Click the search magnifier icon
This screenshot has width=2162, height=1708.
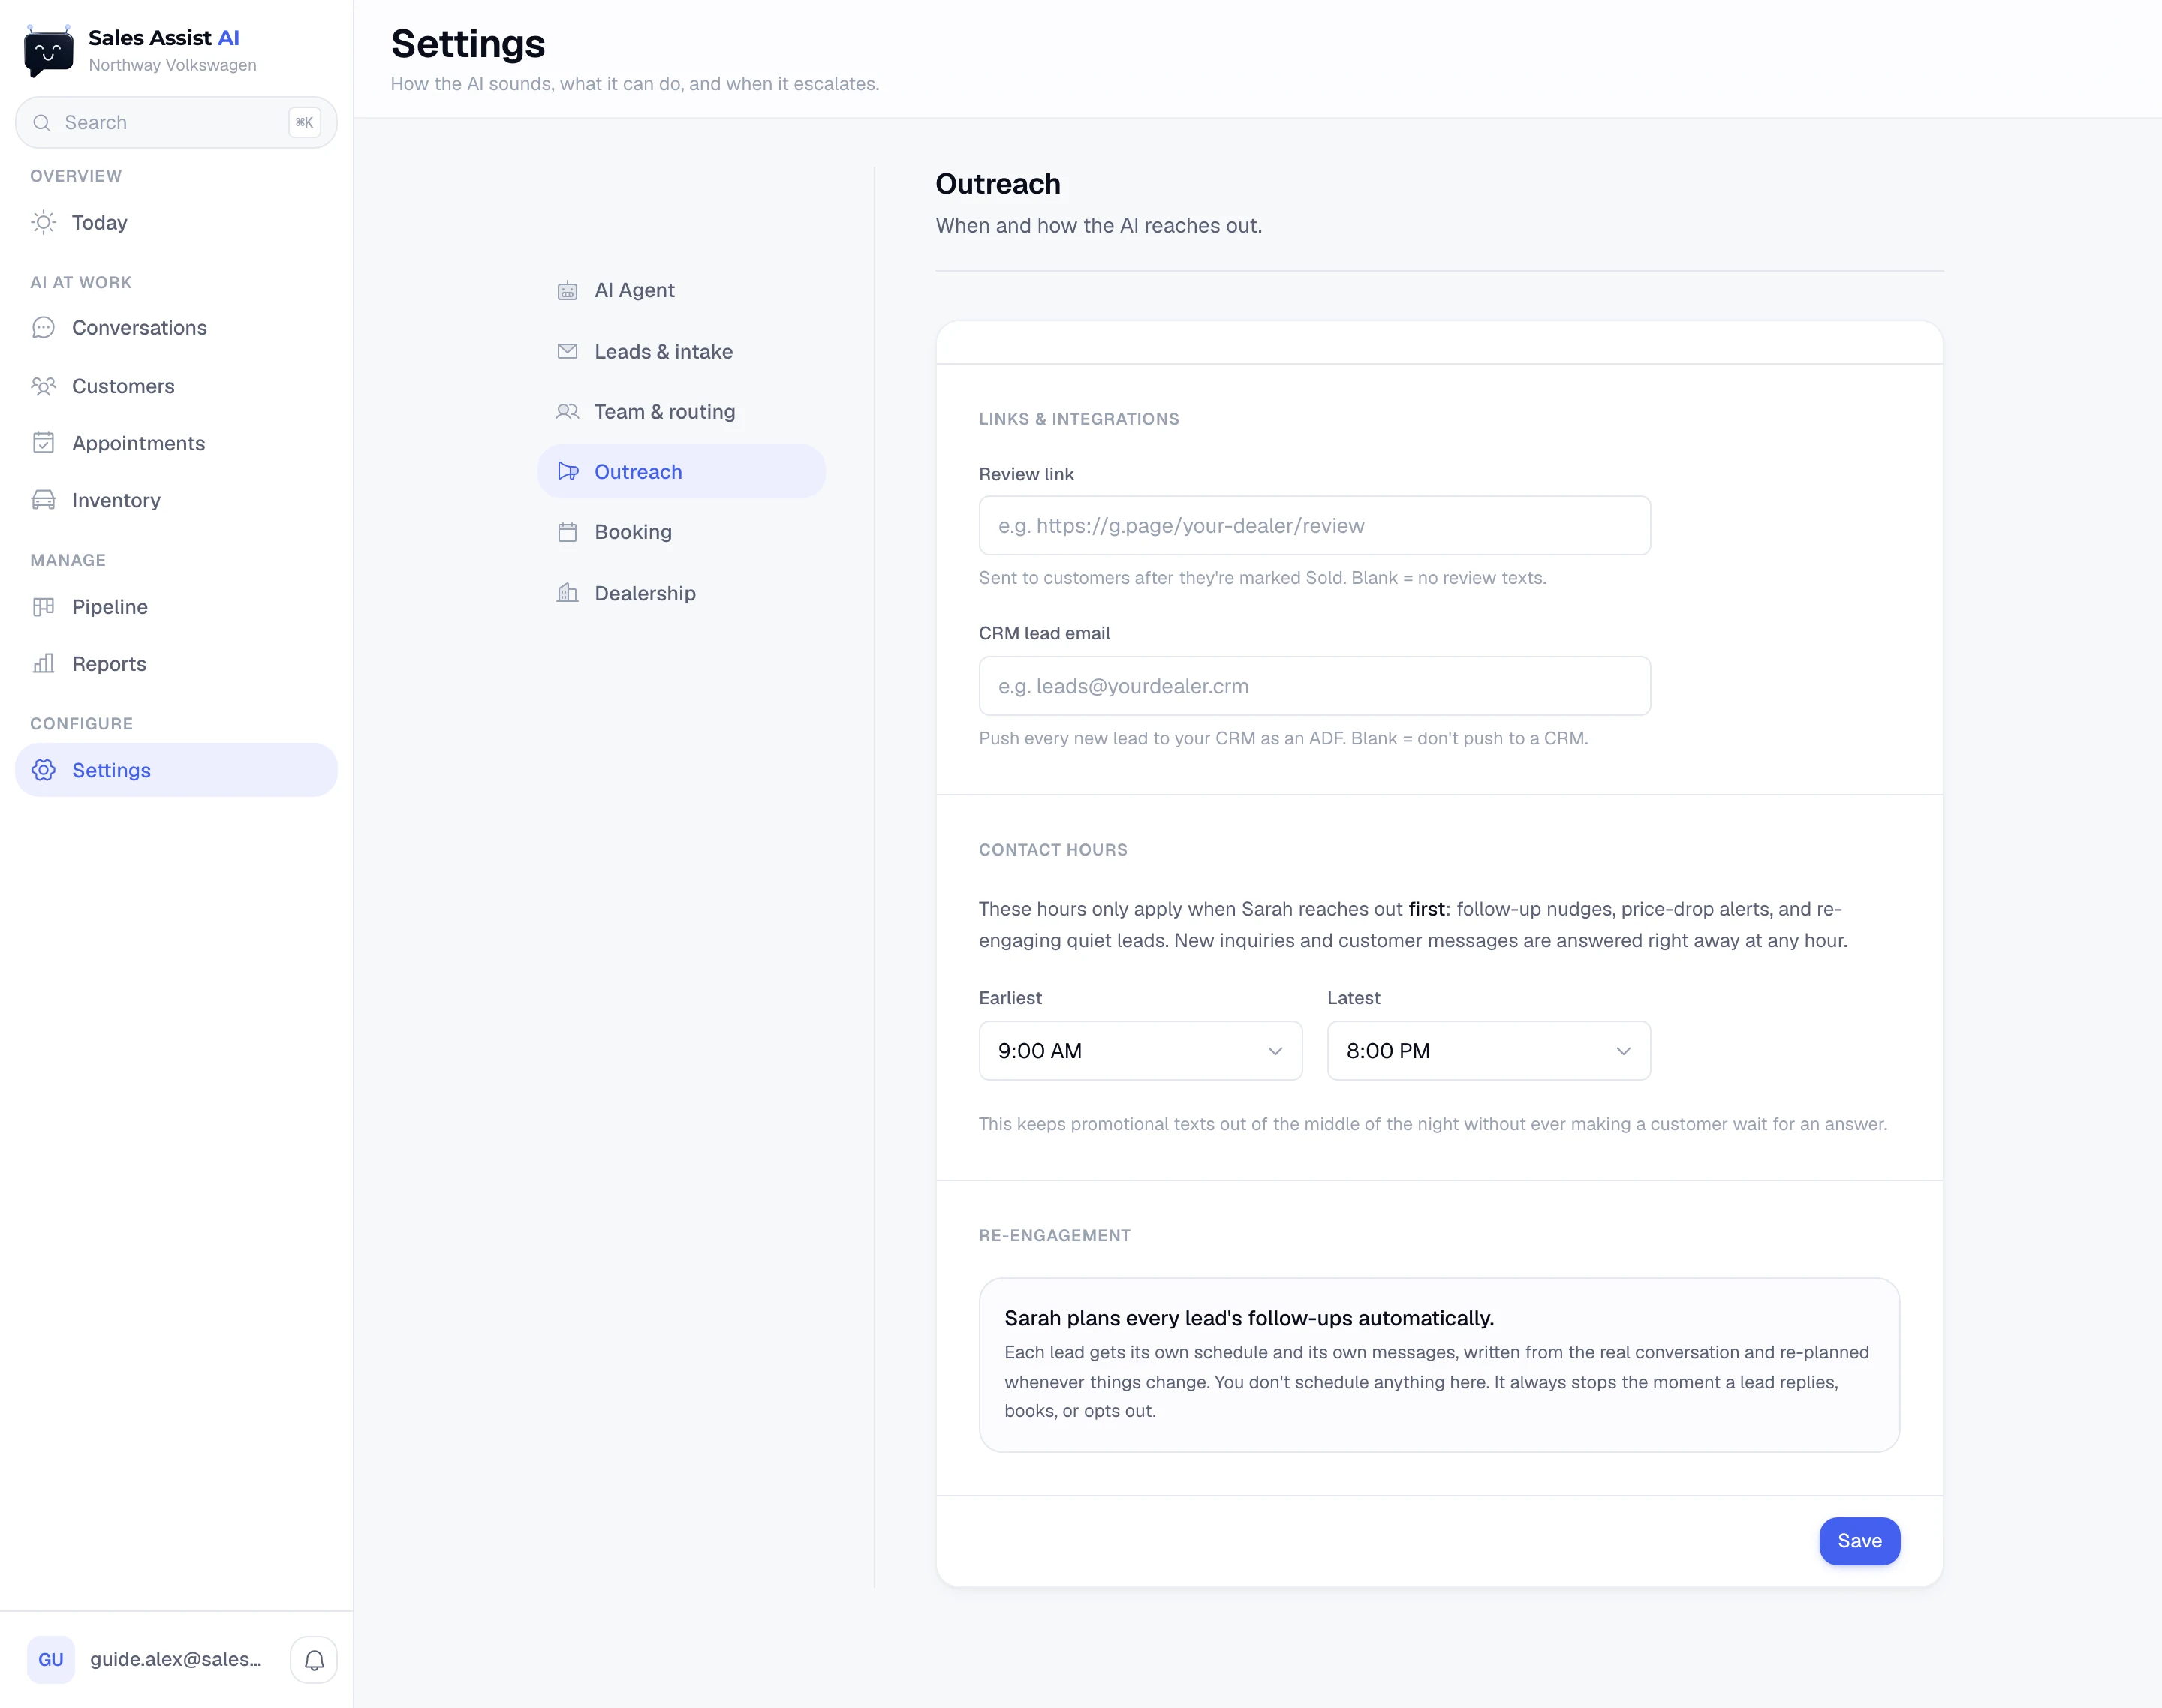42,123
